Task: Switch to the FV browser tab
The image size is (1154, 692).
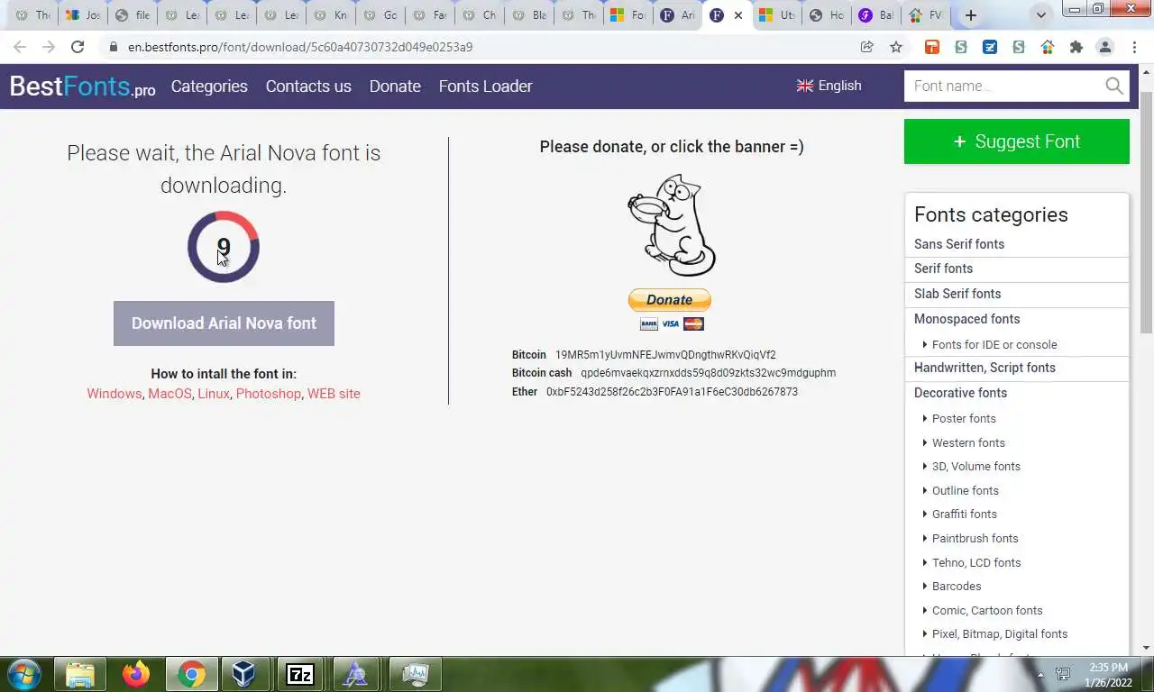Action: [x=926, y=15]
